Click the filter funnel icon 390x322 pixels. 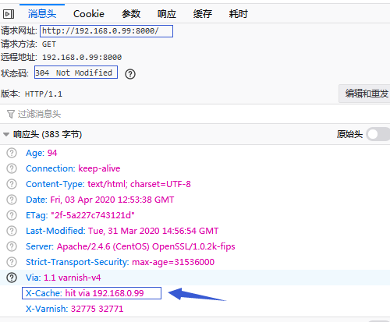point(11,114)
